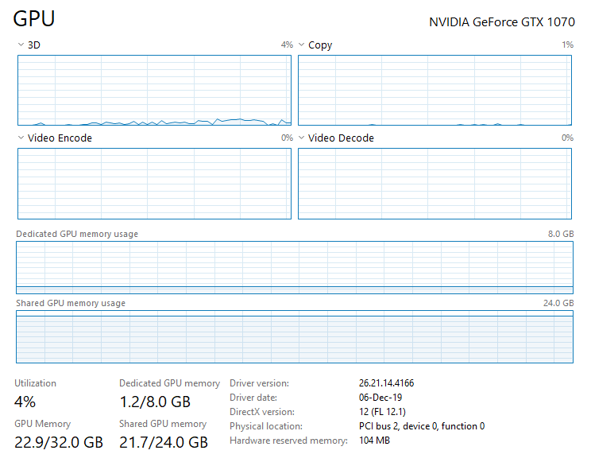Select the NVIDIA GeForce GTX 1070 label
The height and width of the screenshot is (462, 591).
501,21
